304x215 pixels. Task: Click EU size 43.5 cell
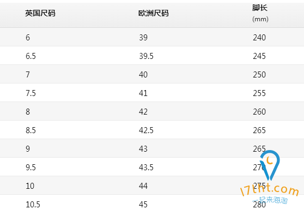(146, 168)
